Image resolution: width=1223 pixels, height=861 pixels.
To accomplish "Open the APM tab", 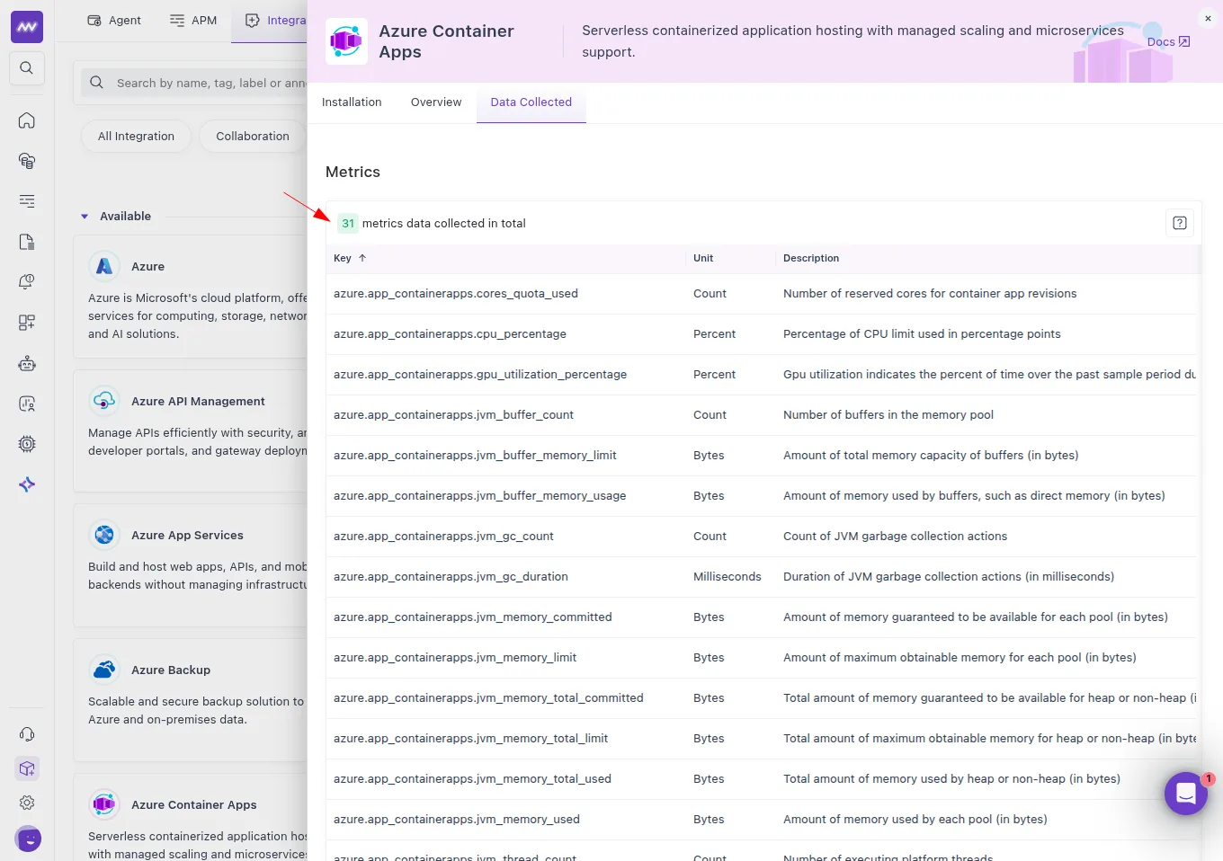I will click(193, 21).
